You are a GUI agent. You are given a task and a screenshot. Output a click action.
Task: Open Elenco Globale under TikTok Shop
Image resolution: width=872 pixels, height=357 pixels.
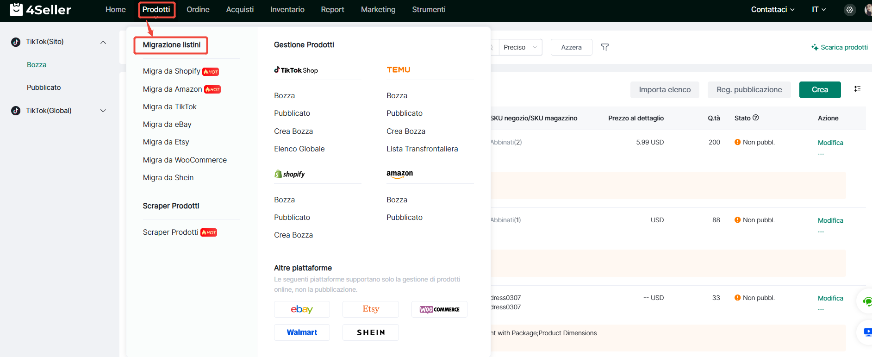tap(299, 149)
